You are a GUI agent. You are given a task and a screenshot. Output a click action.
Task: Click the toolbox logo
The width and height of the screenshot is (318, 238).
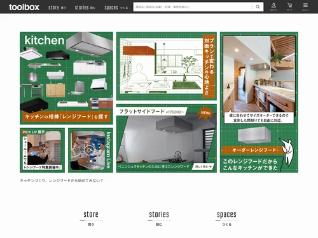[x=24, y=7]
